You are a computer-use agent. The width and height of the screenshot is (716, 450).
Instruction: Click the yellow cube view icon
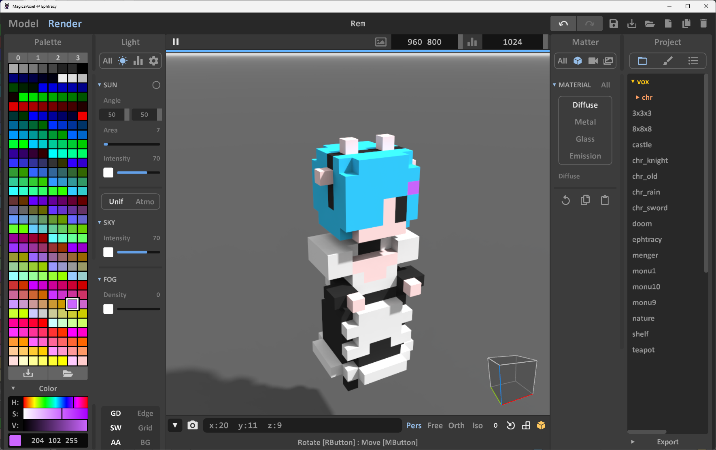point(541,425)
